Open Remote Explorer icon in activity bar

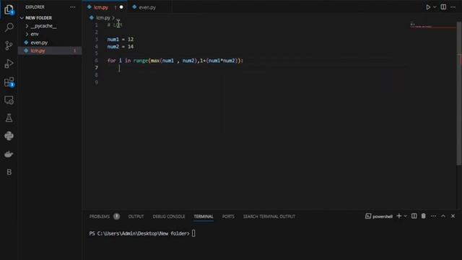[9, 100]
